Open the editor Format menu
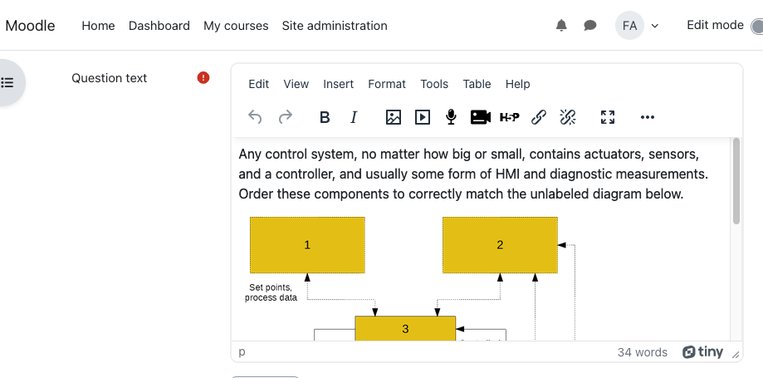Viewport: 763px width, 378px height. click(387, 84)
